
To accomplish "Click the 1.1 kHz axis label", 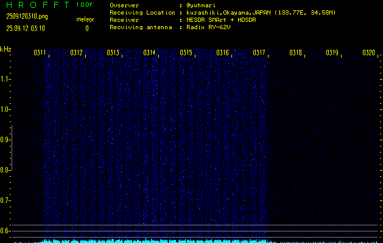I will [5, 79].
